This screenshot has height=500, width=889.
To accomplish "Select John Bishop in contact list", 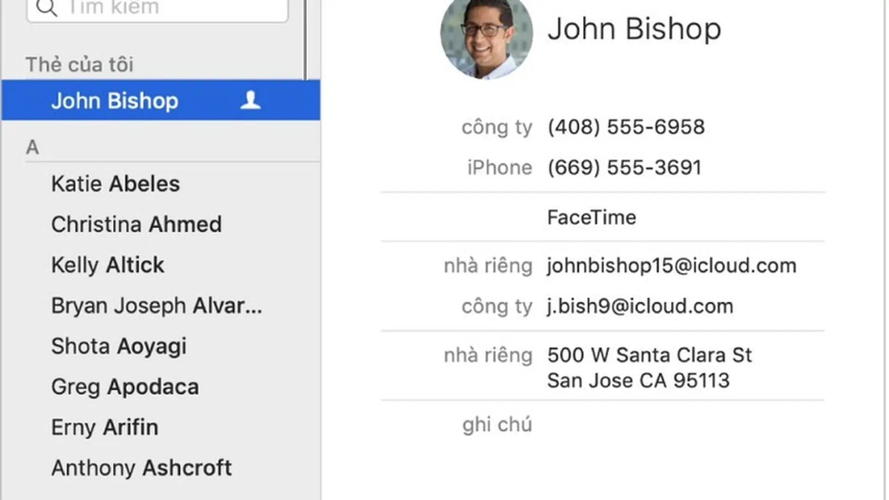I will (161, 100).
